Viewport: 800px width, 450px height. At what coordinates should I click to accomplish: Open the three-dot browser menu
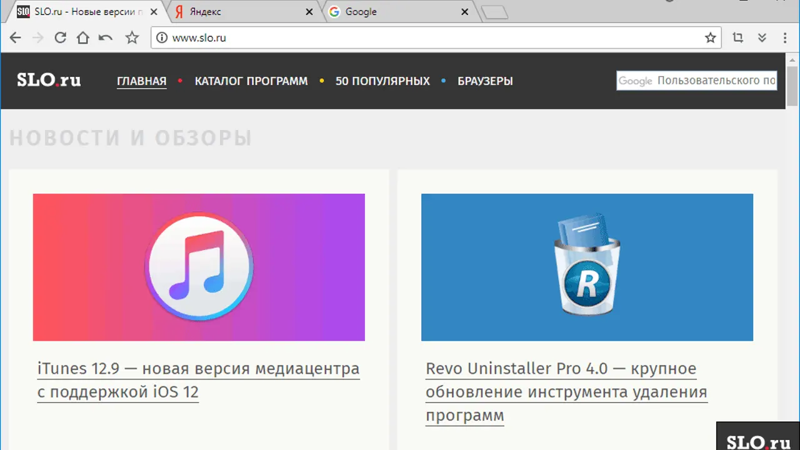coord(785,37)
